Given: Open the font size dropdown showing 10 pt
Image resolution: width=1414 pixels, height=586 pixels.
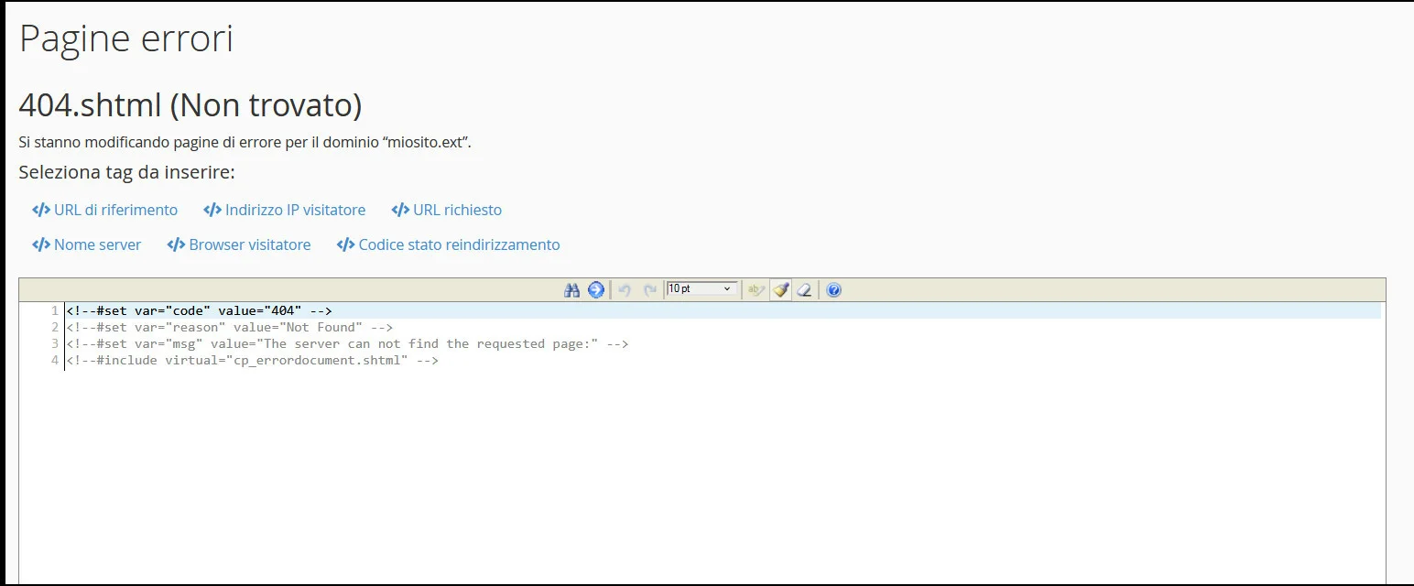Looking at the screenshot, I should (x=702, y=288).
